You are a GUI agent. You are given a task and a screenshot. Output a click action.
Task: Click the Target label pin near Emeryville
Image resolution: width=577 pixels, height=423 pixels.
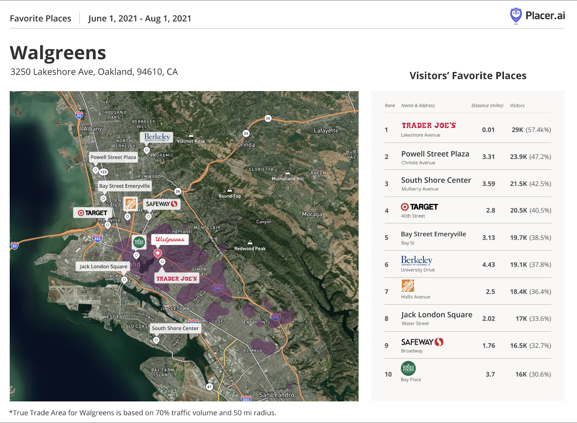pos(92,213)
